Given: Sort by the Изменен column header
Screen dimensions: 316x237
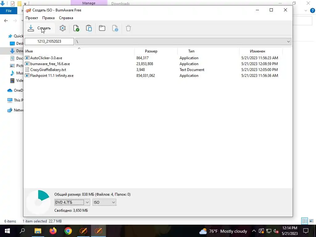Looking at the screenshot, I should (x=261, y=51).
